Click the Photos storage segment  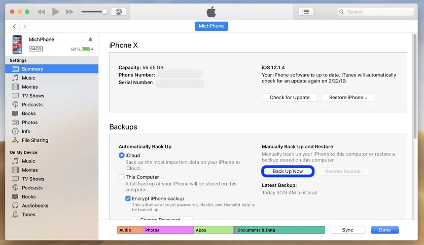click(x=168, y=230)
